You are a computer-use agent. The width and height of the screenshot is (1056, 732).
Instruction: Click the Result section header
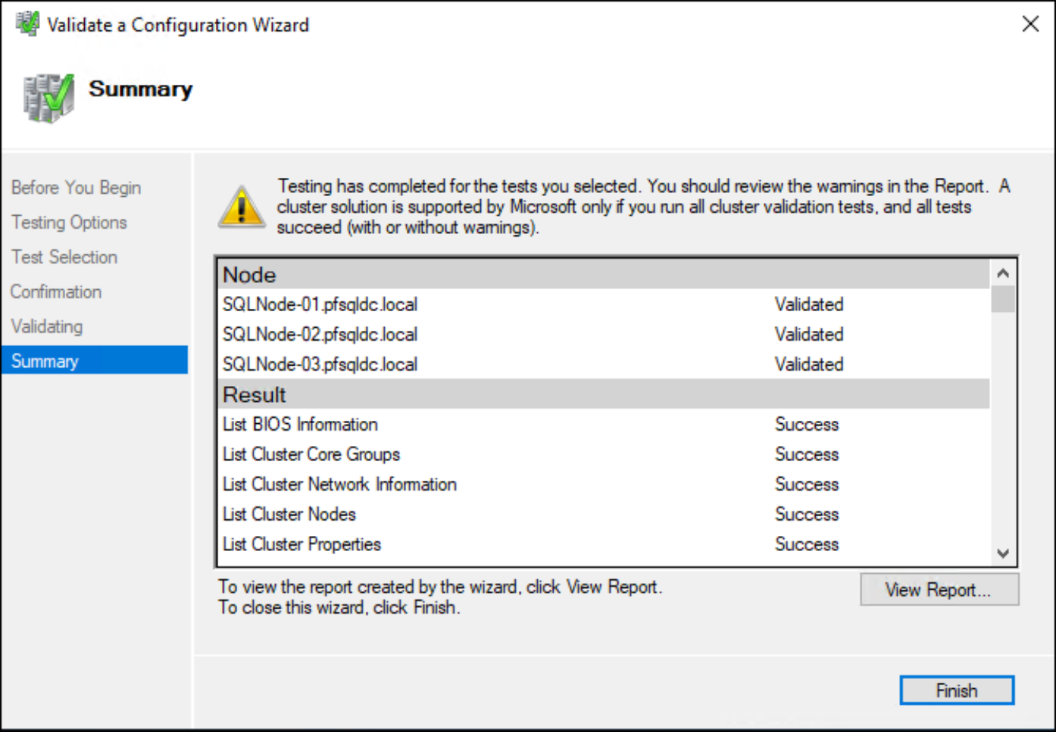604,394
